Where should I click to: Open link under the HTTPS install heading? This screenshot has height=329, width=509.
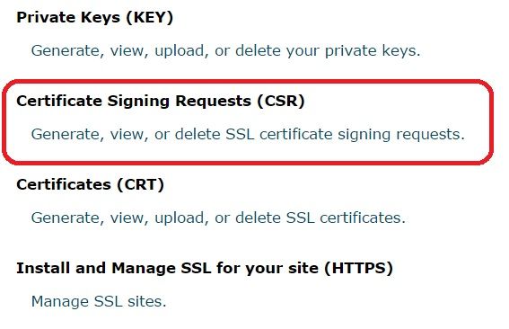pos(99,301)
